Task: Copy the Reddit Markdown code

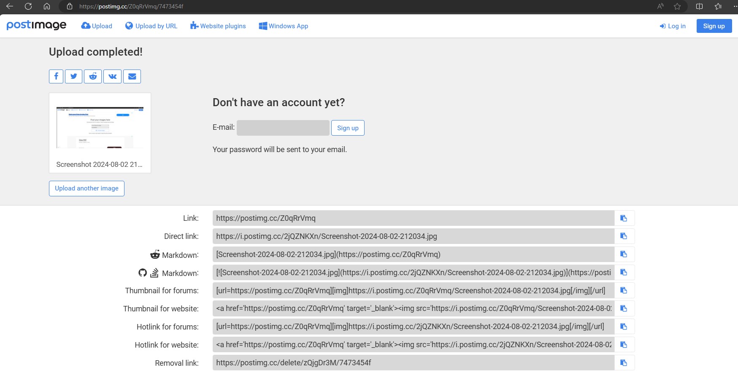Action: pos(624,254)
